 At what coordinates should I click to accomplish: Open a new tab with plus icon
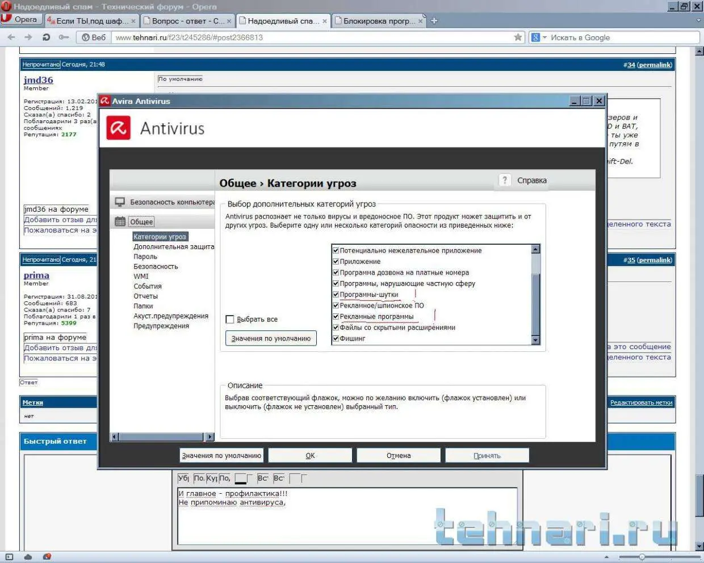coord(434,21)
